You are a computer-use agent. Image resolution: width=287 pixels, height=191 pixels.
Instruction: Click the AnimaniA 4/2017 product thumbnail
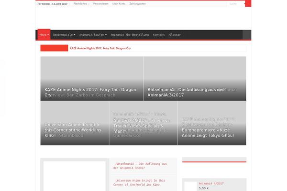pyautogui.click(x=190, y=186)
